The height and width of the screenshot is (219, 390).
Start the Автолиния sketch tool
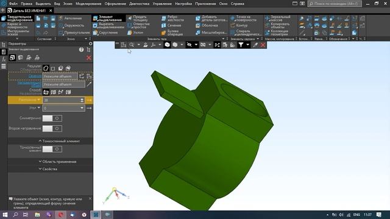[71, 18]
